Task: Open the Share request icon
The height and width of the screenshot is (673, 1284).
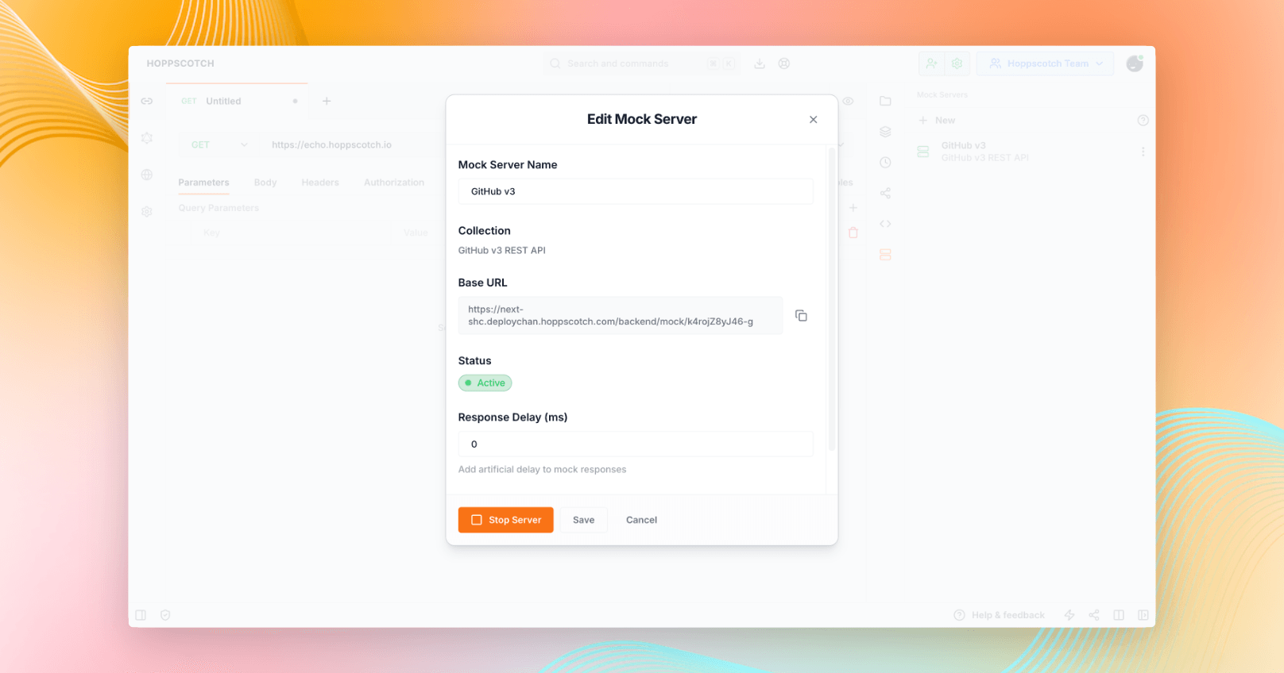Action: (x=885, y=194)
